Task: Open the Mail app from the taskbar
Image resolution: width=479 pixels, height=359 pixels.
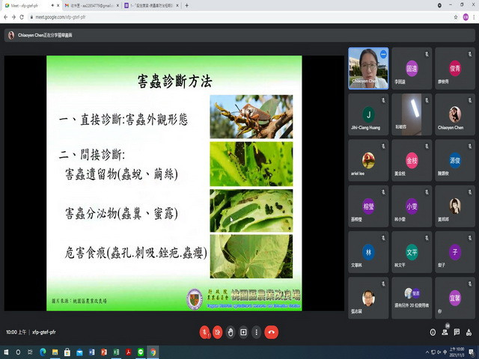Action: pos(79,352)
